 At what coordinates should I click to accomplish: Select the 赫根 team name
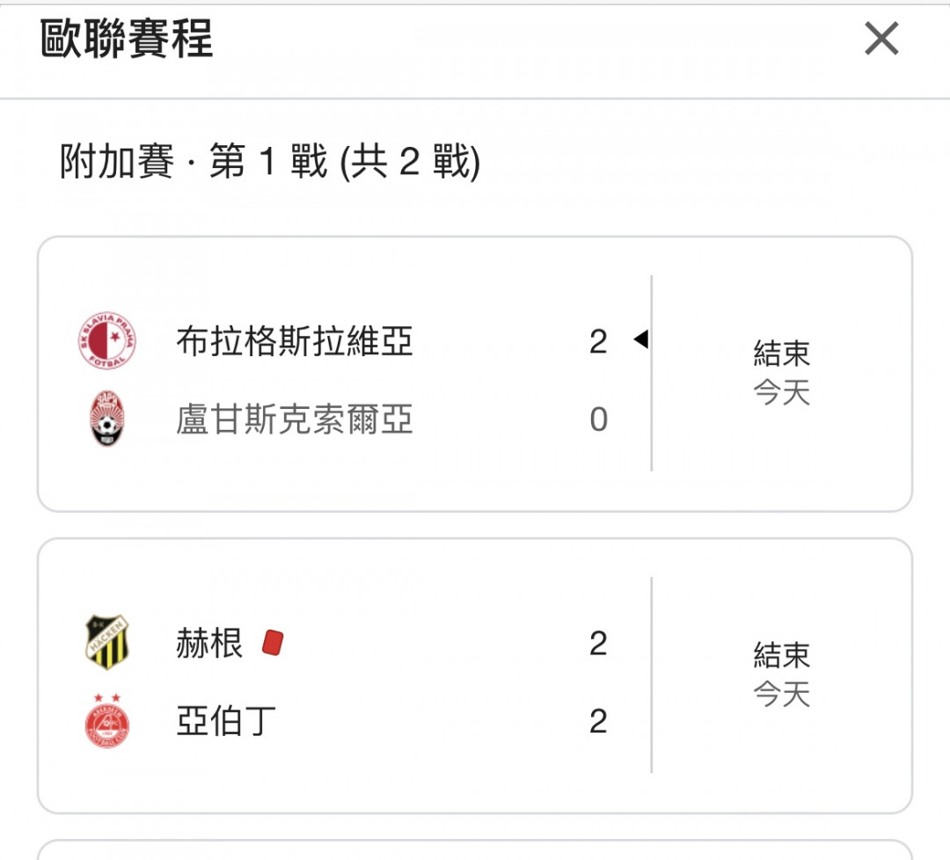[209, 643]
